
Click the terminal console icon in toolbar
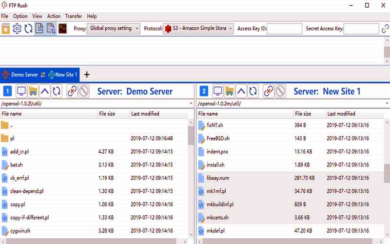tap(62, 29)
